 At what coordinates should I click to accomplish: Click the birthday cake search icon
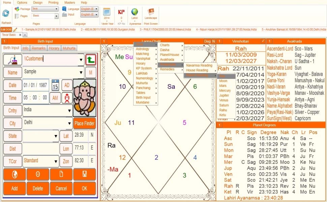coord(13,60)
